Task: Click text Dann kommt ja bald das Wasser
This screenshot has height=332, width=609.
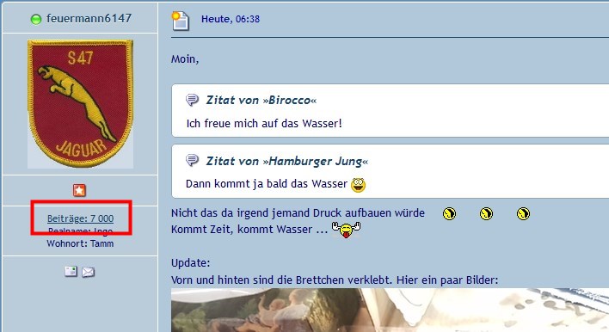Action: pyautogui.click(x=267, y=184)
